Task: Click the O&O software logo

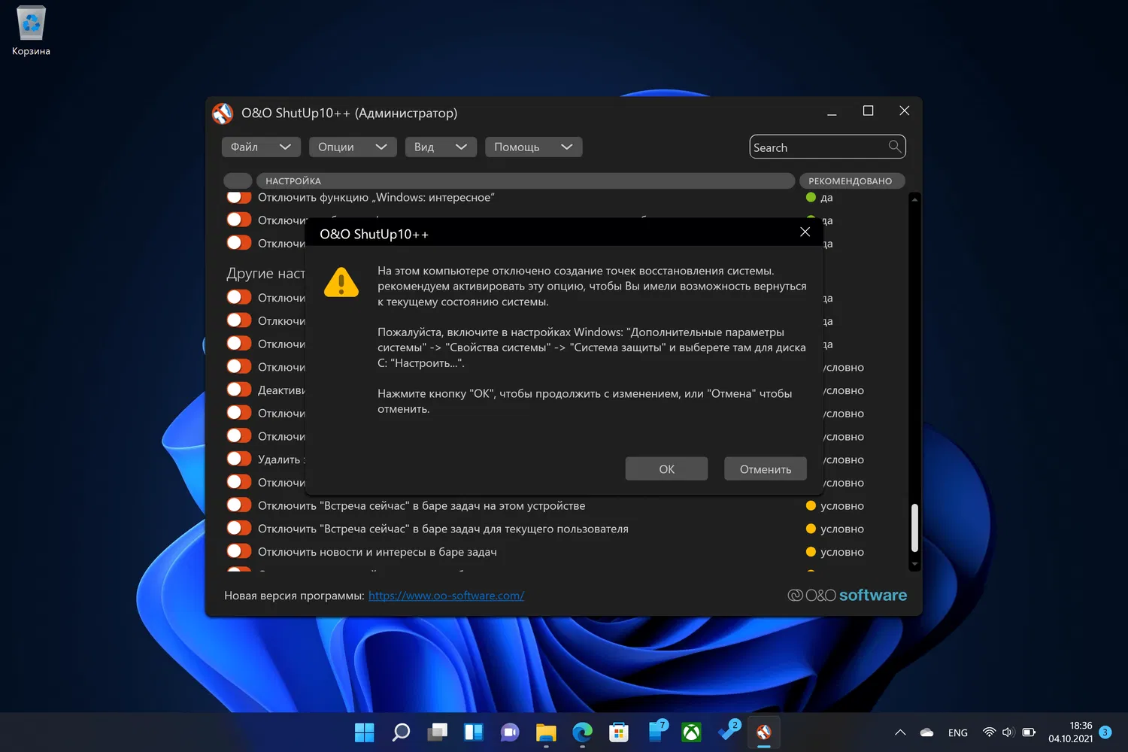Action: click(847, 596)
